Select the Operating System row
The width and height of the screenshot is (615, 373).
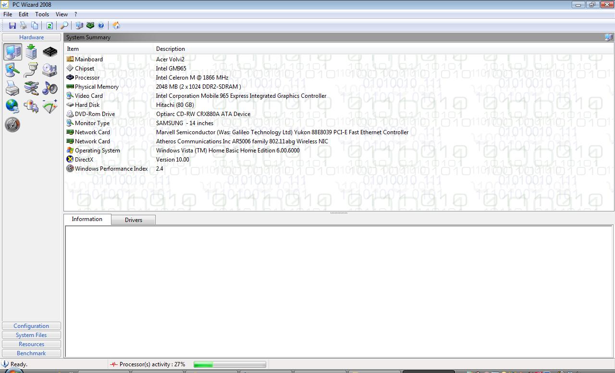pos(339,151)
